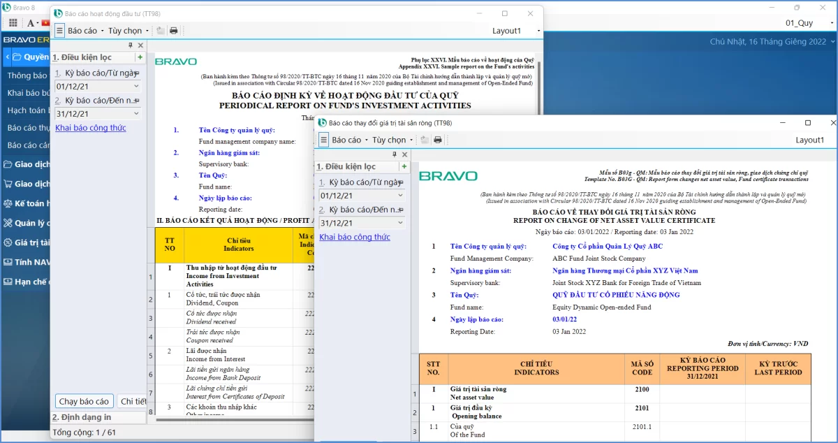Open the Báo cáo menu in the investment activity report
The width and height of the screenshot is (838, 443).
pyautogui.click(x=85, y=31)
